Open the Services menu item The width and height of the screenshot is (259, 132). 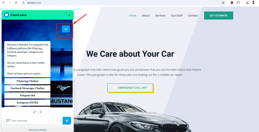pos(160,15)
